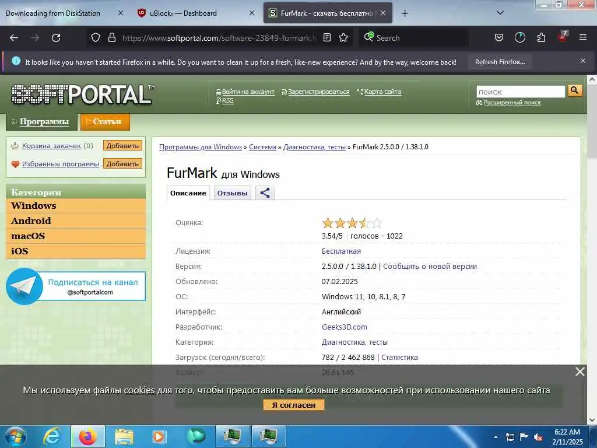Click the Telegram paper plane logo
597x448 pixels.
(24, 286)
